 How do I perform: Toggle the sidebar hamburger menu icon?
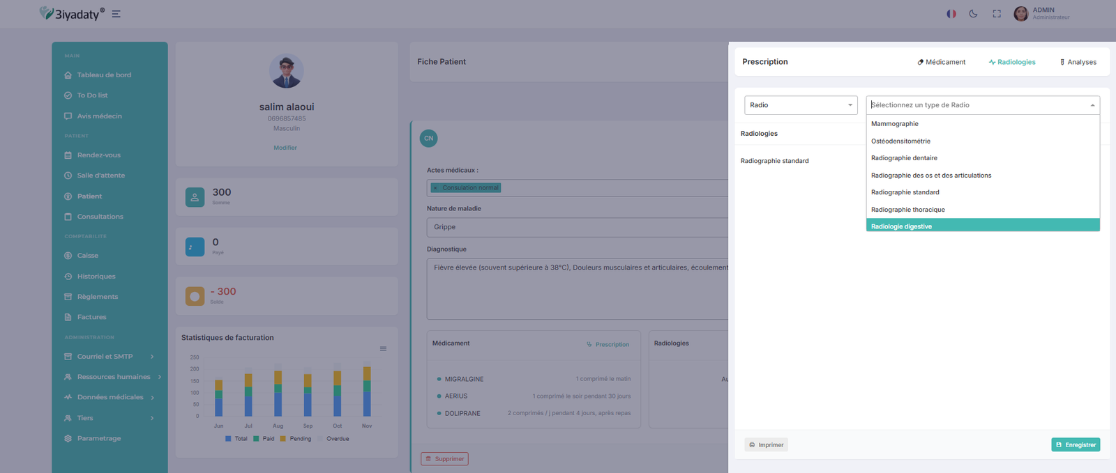click(x=116, y=14)
